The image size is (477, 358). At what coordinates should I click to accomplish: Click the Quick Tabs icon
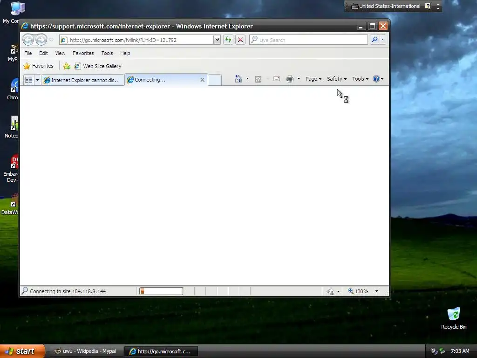pyautogui.click(x=28, y=80)
